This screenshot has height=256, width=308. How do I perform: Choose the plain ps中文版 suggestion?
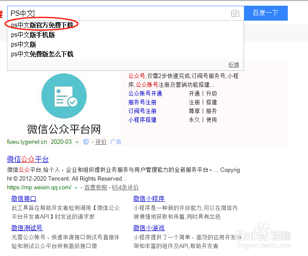pyautogui.click(x=24, y=45)
